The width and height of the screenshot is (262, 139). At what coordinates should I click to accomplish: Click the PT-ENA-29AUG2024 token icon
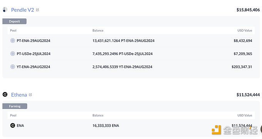[x=13, y=40]
